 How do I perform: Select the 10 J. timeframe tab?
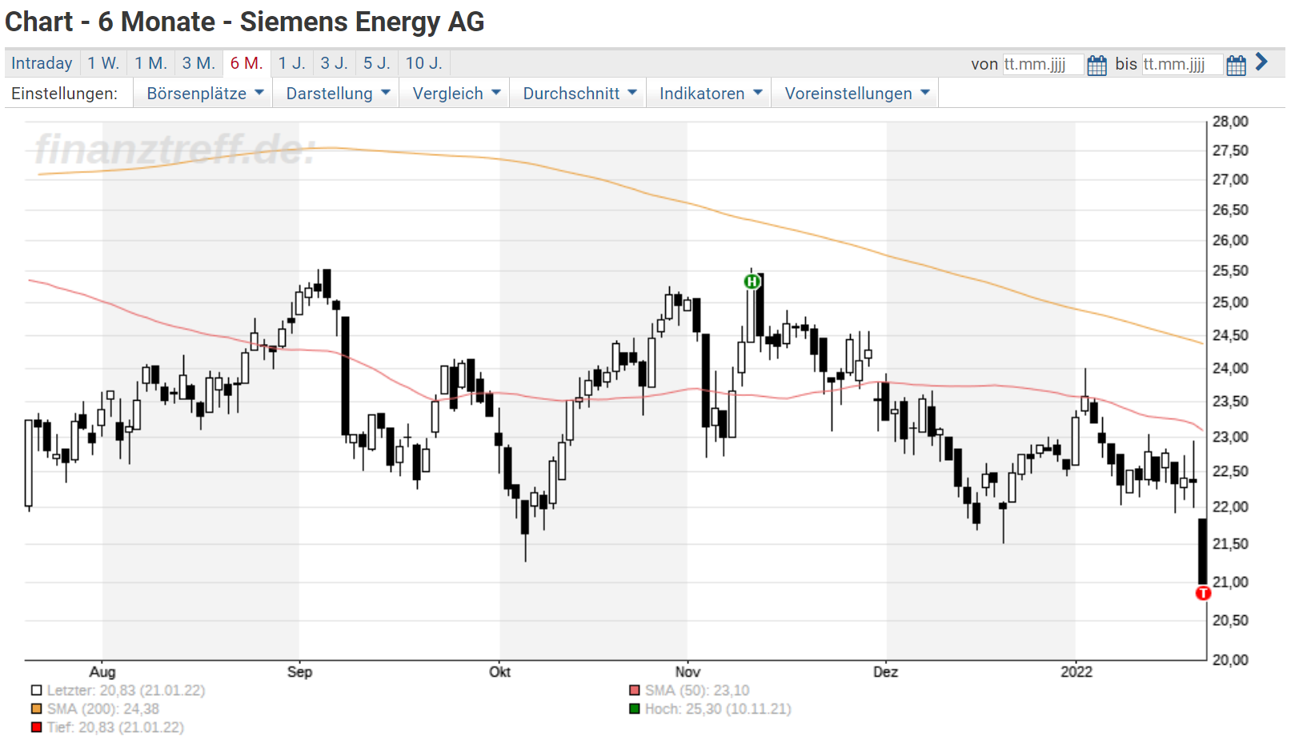click(x=423, y=63)
